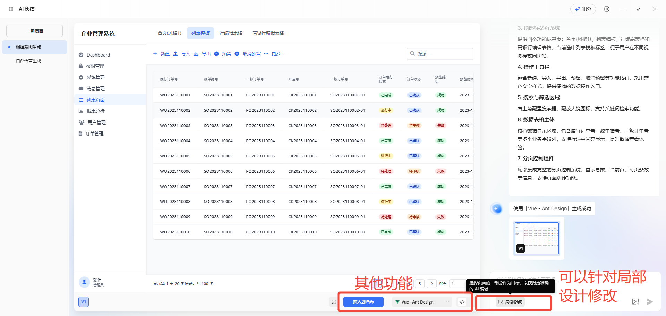Open 报表分析 in the sidebar menu
This screenshot has width=666, height=316.
95,111
